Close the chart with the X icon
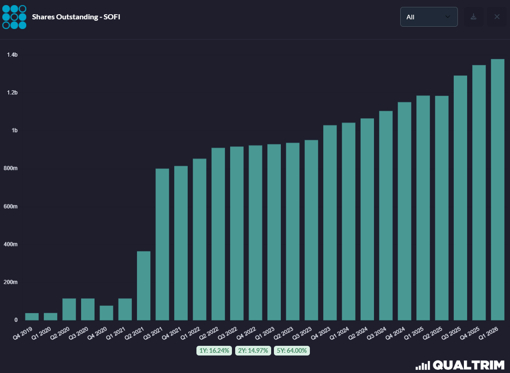Viewport: 510px width, 373px height. coord(497,17)
